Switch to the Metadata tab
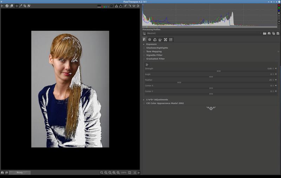Screen dimensions: 281x178 click(x=171, y=40)
